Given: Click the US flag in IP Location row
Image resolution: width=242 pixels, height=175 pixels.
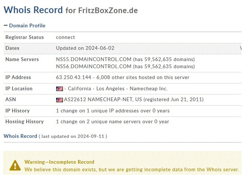Looking at the screenshot, I should pyautogui.click(x=60, y=89).
